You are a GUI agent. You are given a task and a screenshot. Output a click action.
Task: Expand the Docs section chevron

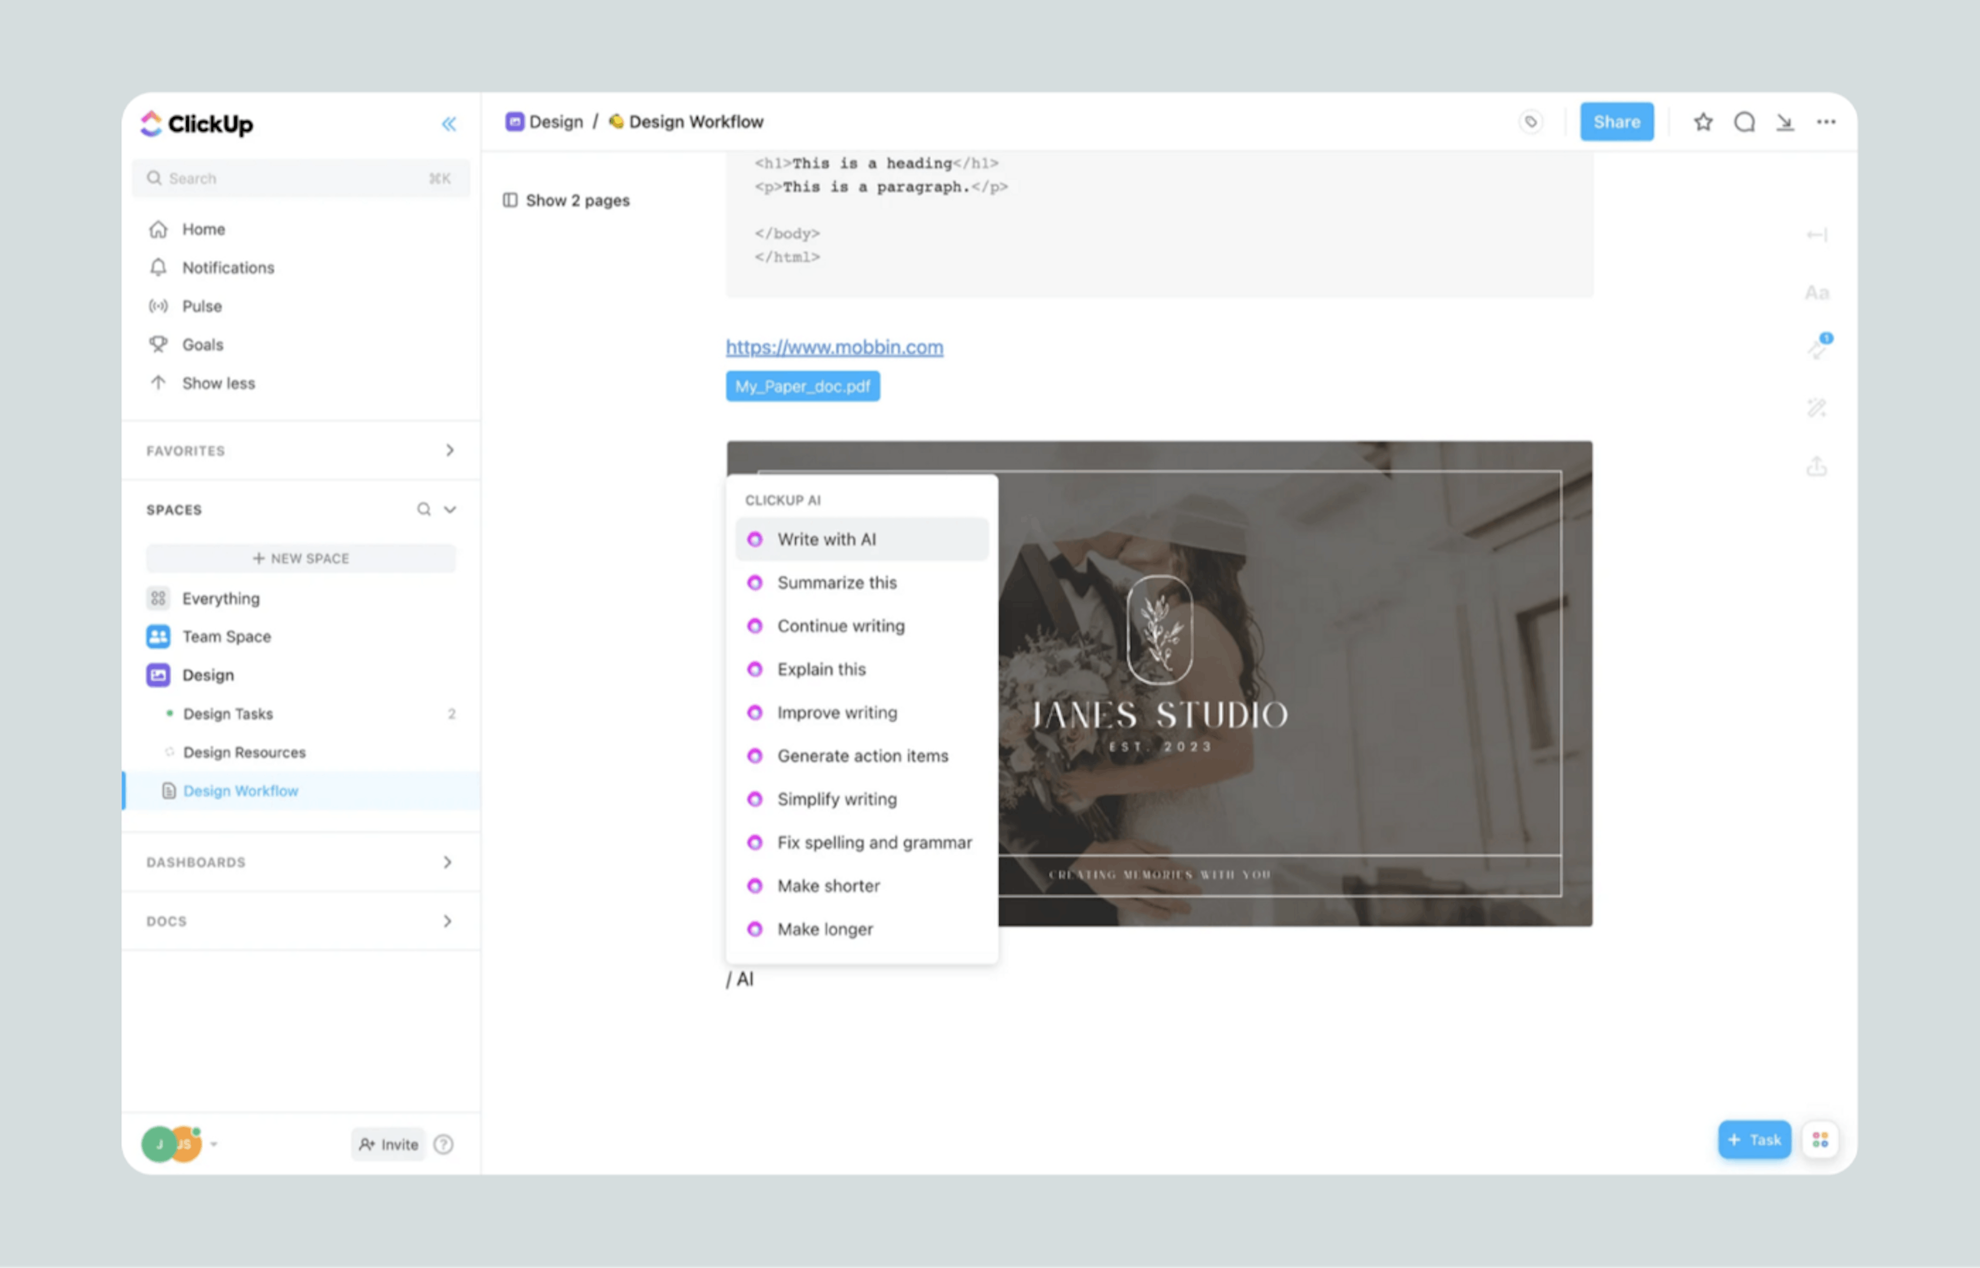[x=449, y=920]
